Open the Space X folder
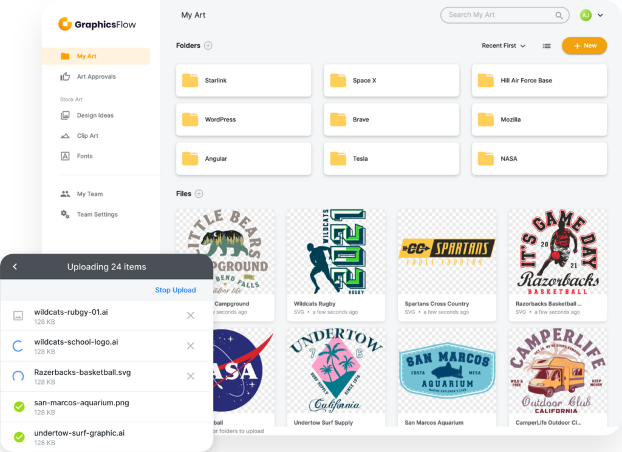 (392, 81)
